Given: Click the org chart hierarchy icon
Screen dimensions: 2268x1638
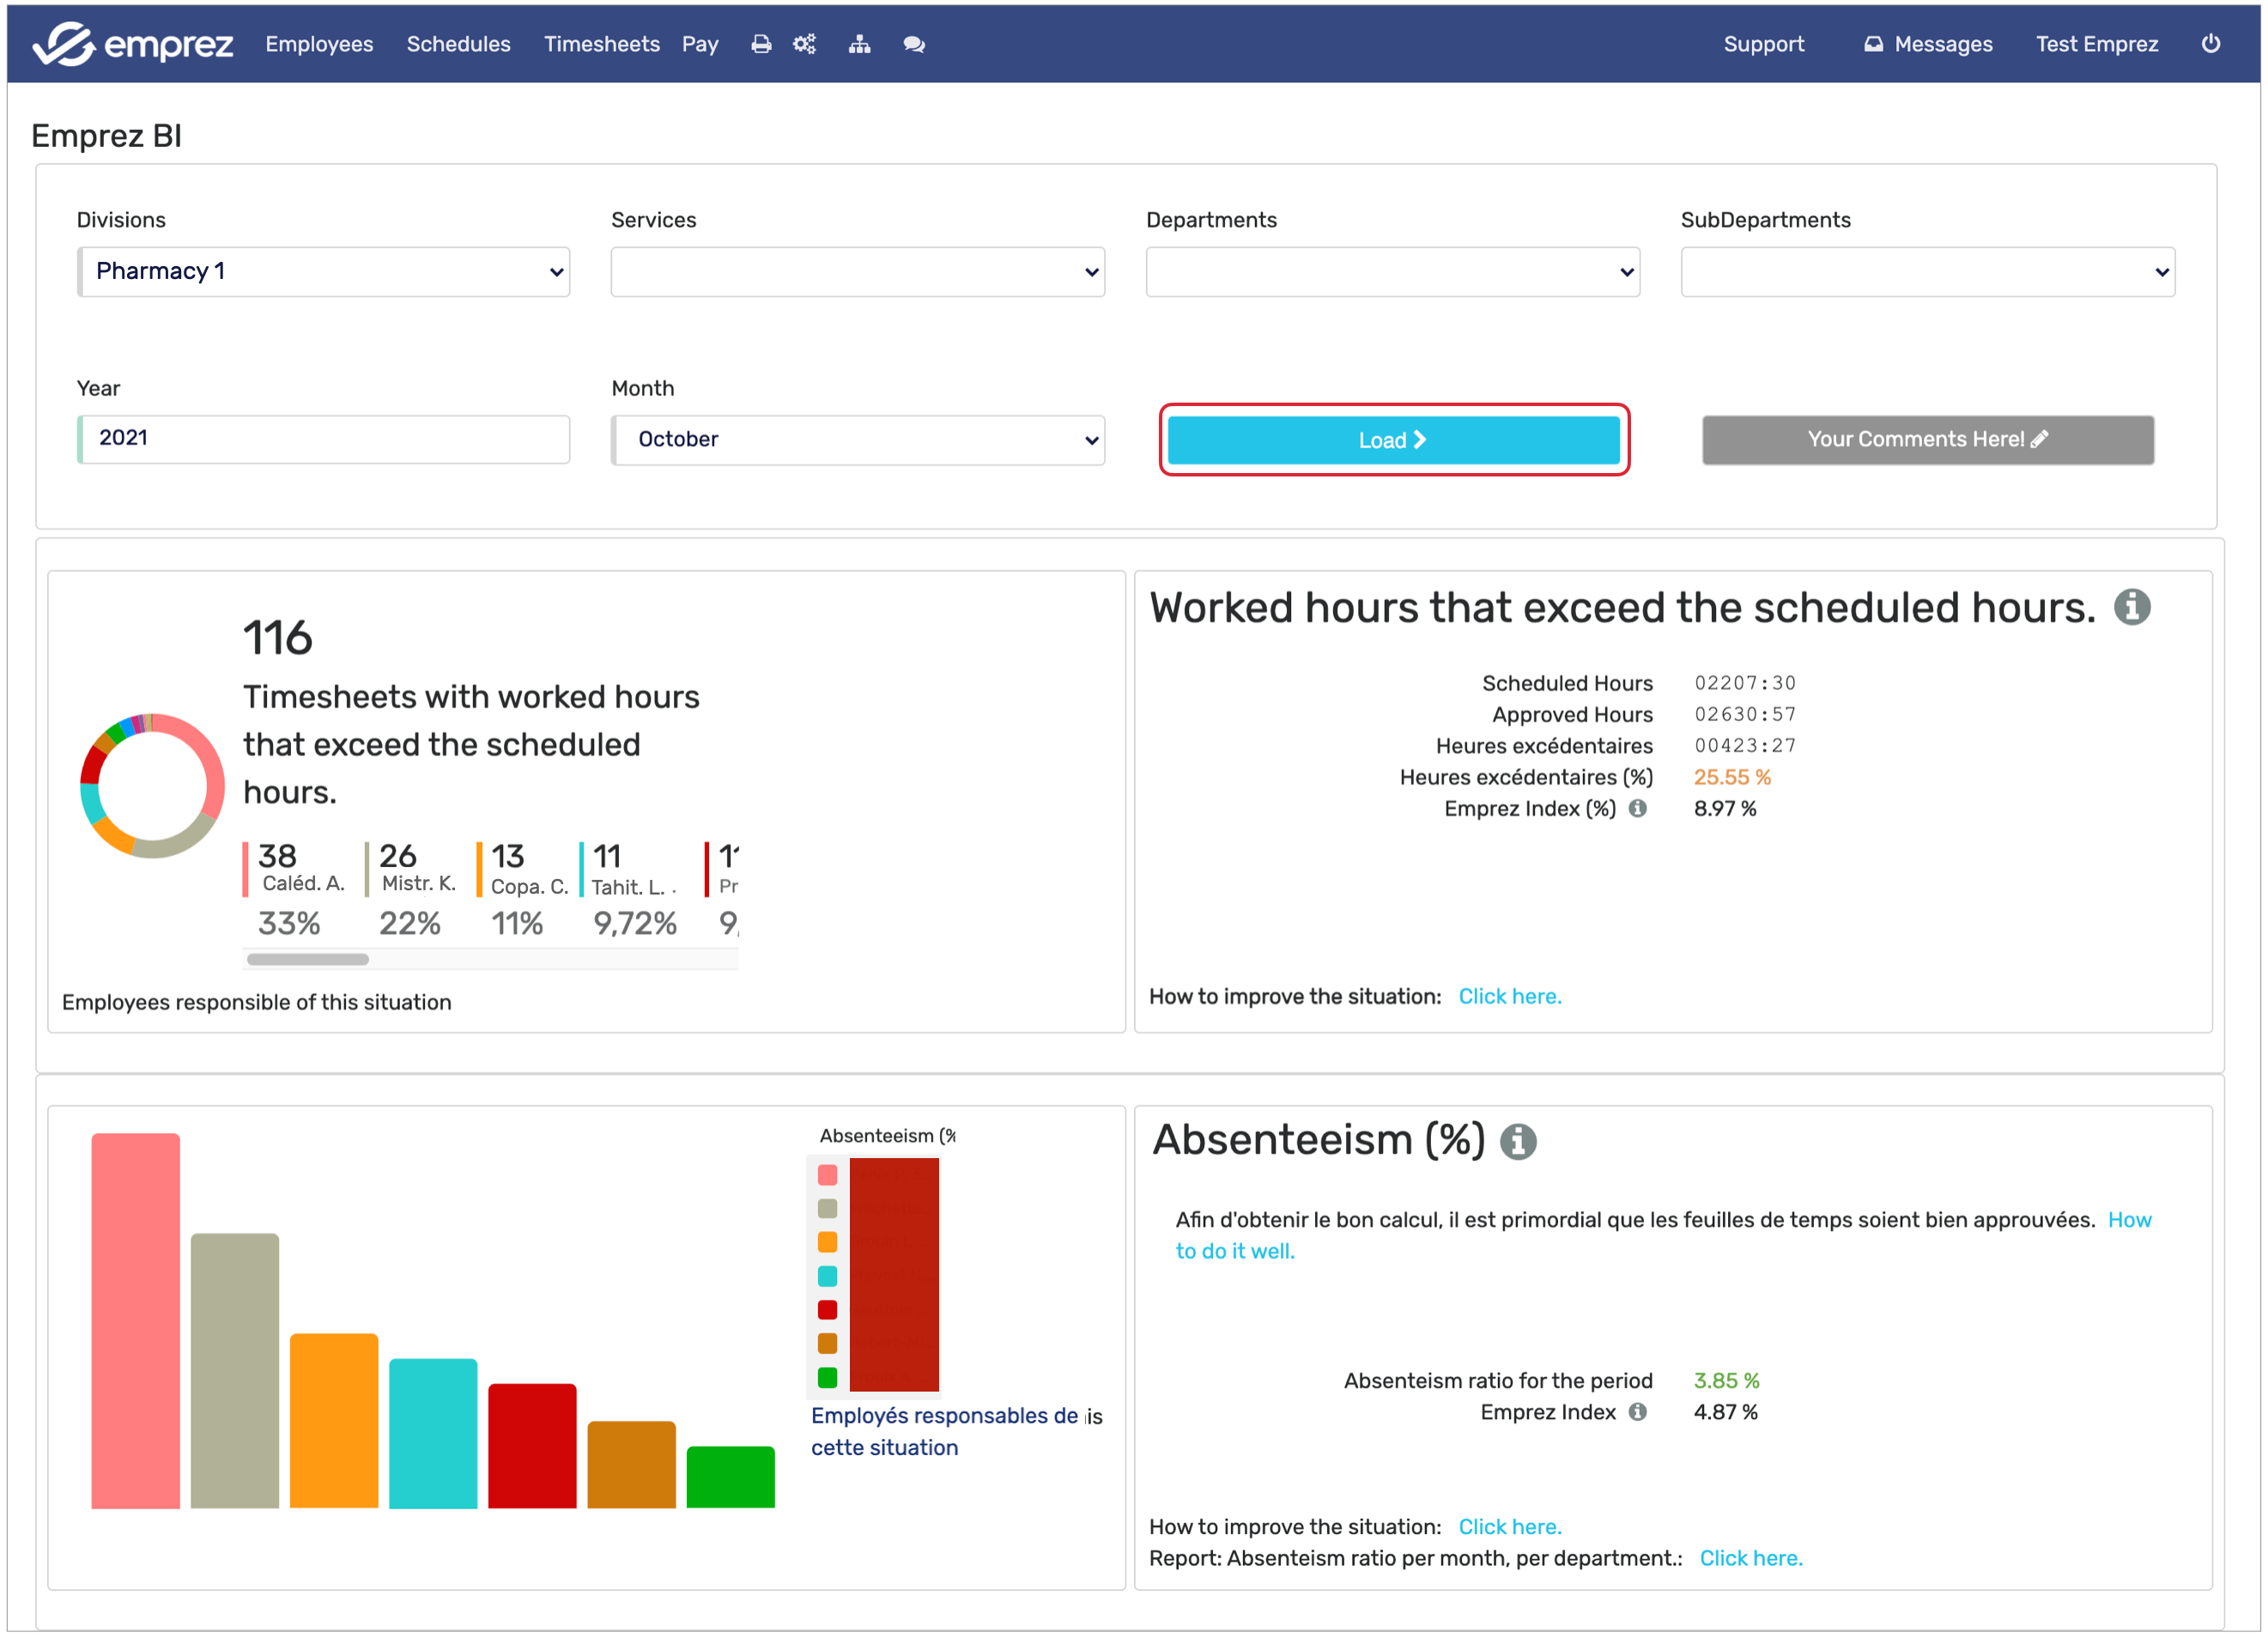Looking at the screenshot, I should 859,44.
